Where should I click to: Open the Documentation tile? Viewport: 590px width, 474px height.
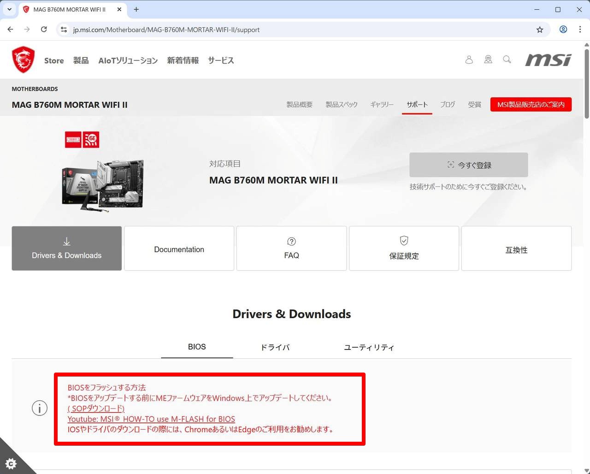pyautogui.click(x=179, y=248)
